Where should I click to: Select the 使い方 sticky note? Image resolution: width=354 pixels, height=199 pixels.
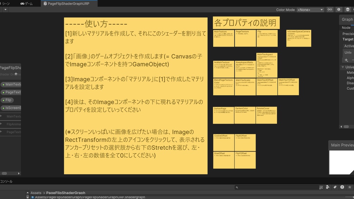pos(136,96)
